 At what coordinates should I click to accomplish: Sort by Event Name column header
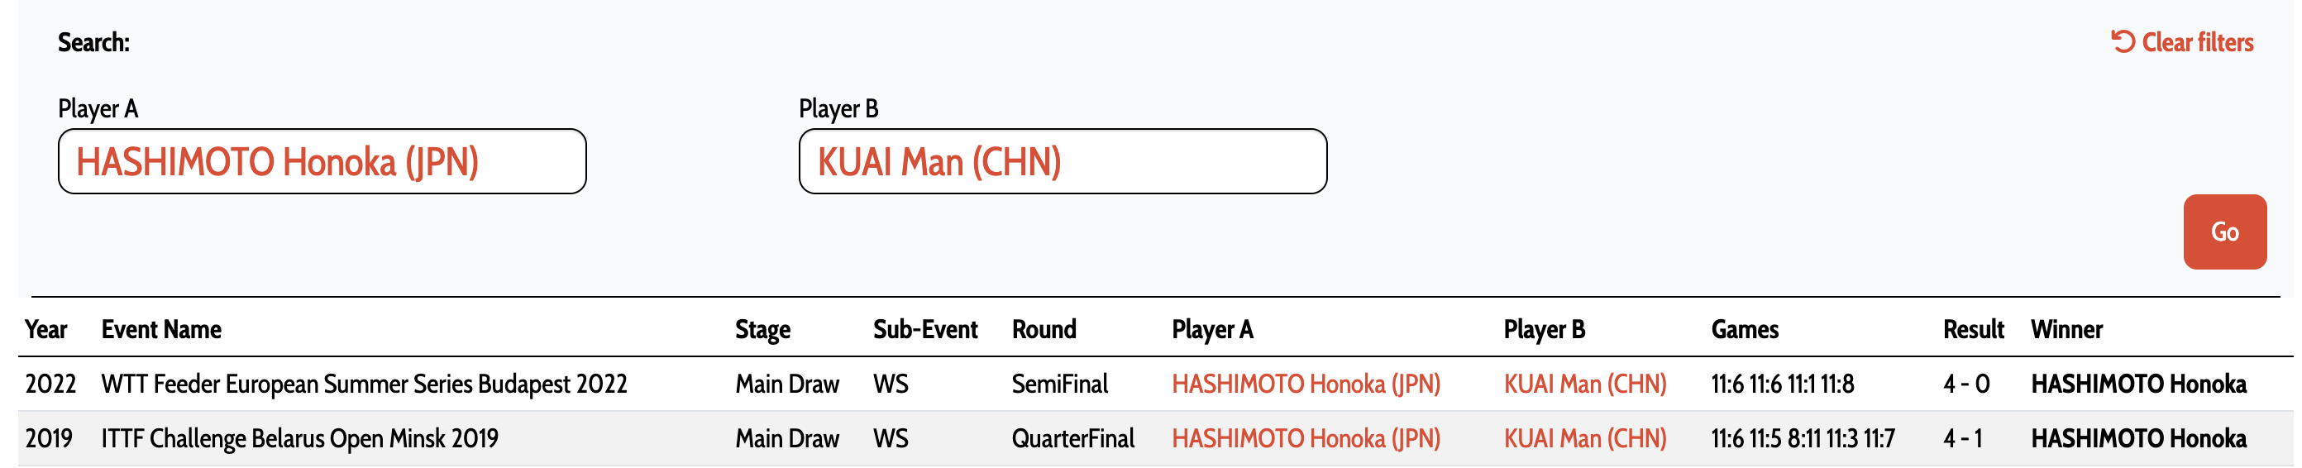(161, 330)
